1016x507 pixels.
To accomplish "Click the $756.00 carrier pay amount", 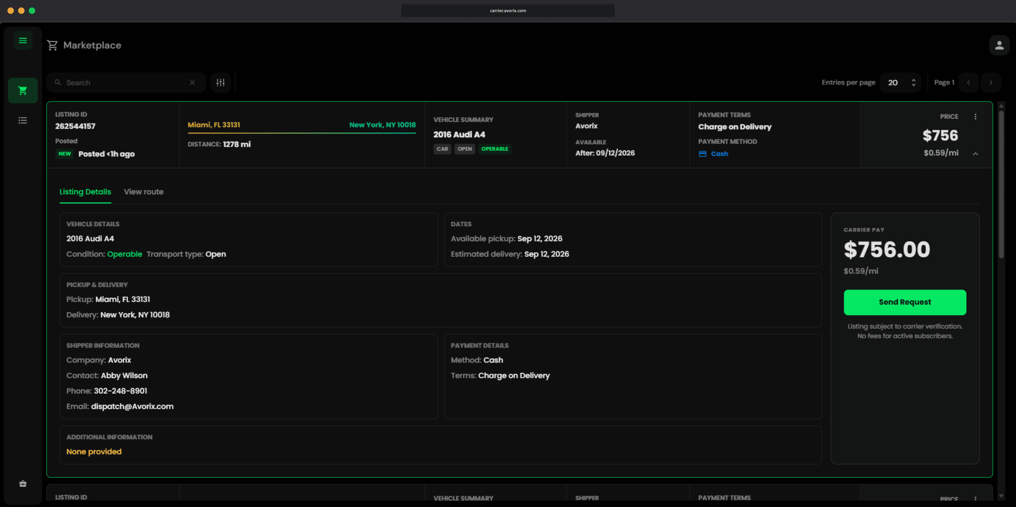I will (887, 250).
